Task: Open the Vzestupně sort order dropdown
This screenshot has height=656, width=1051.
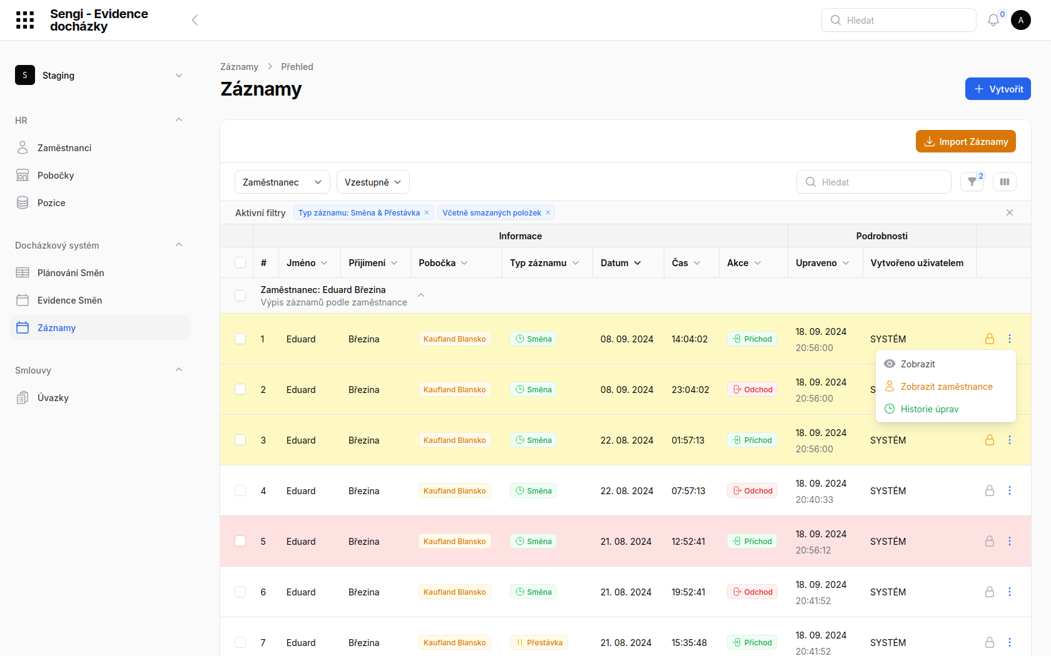Action: coord(373,182)
